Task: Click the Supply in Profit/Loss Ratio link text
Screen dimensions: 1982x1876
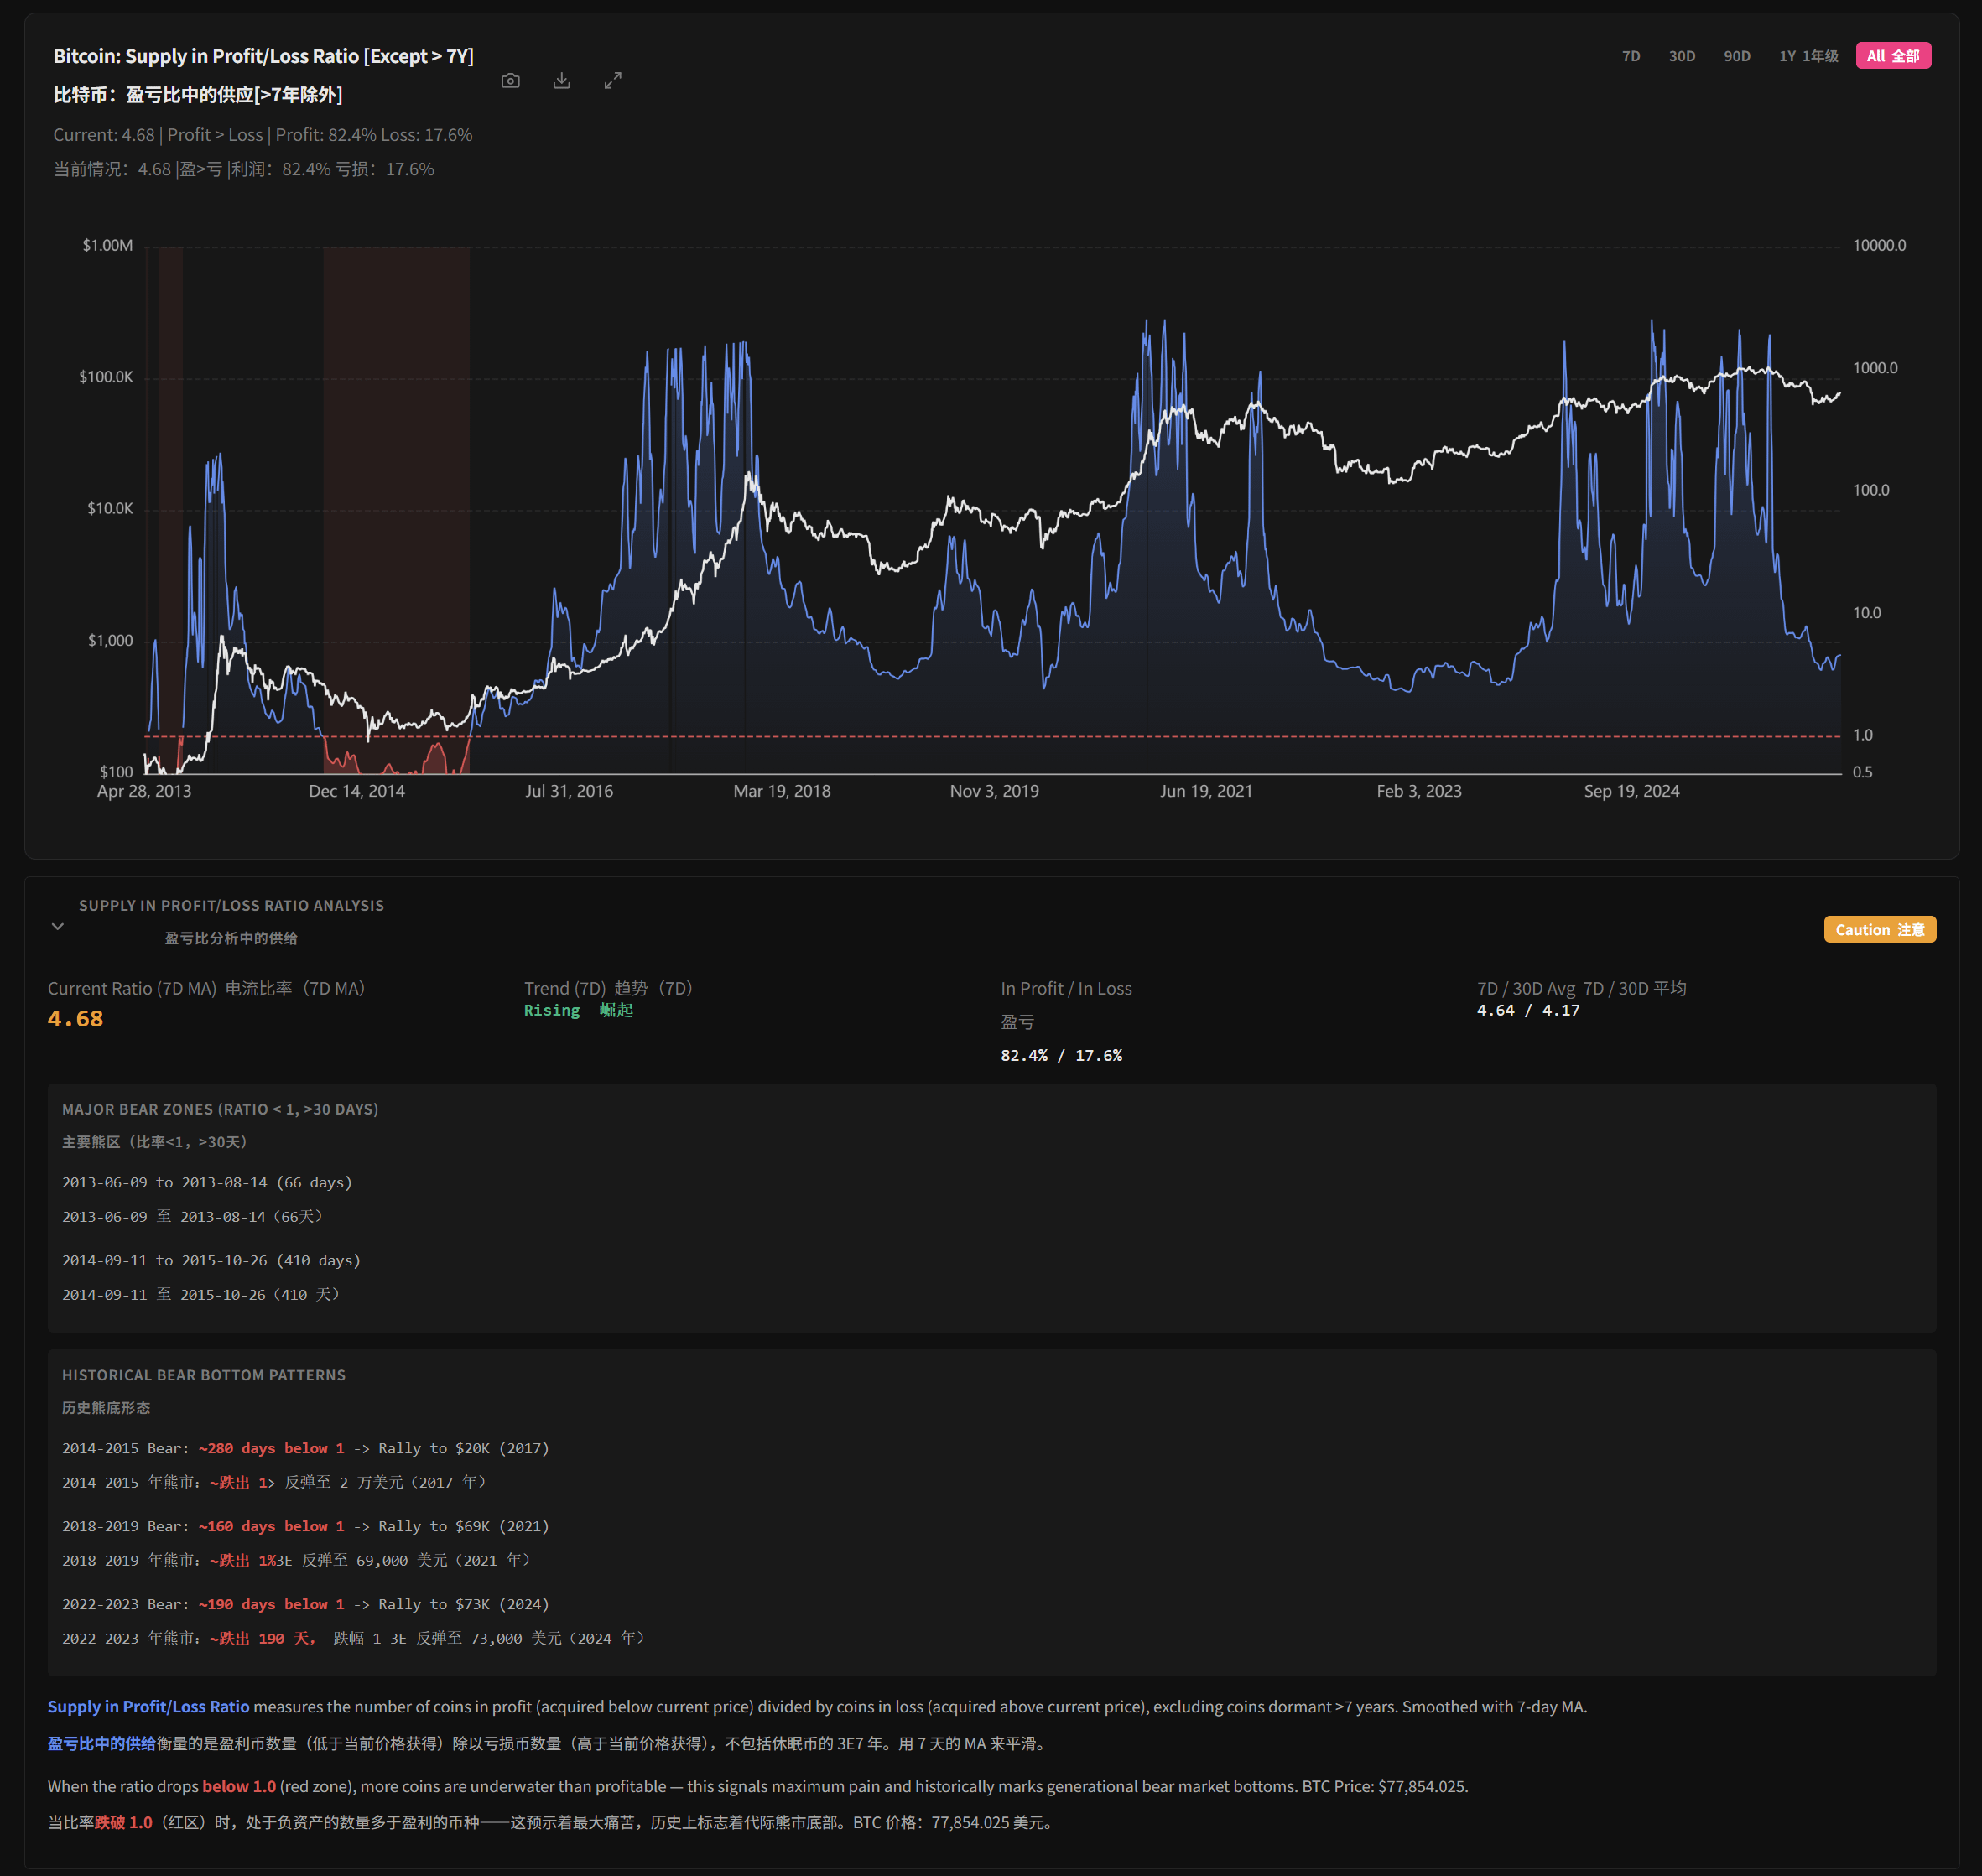Action: pyautogui.click(x=148, y=1707)
